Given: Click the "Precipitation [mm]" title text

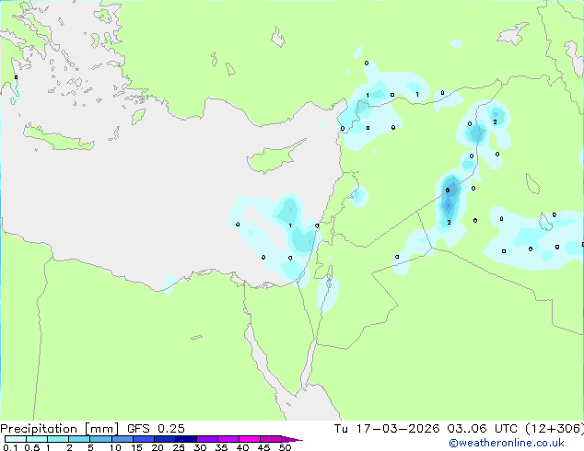Looking at the screenshot, I should (60, 429).
